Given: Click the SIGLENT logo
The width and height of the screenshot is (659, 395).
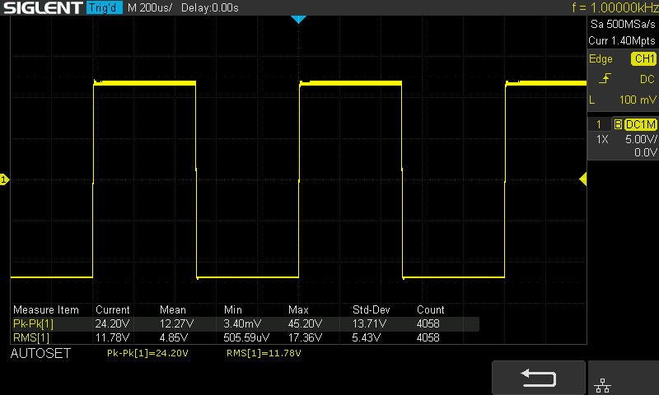Looking at the screenshot, I should [x=43, y=7].
